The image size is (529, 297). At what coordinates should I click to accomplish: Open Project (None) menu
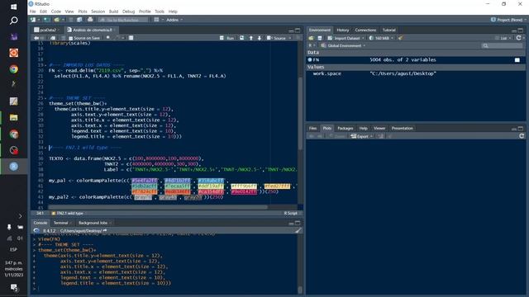[x=508, y=20]
